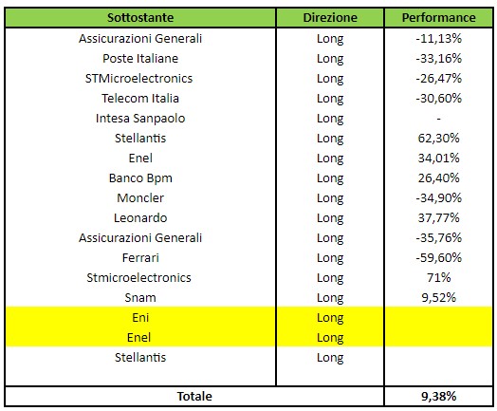Select the Ferrari cell
This screenshot has width=497, height=411.
[x=140, y=258]
